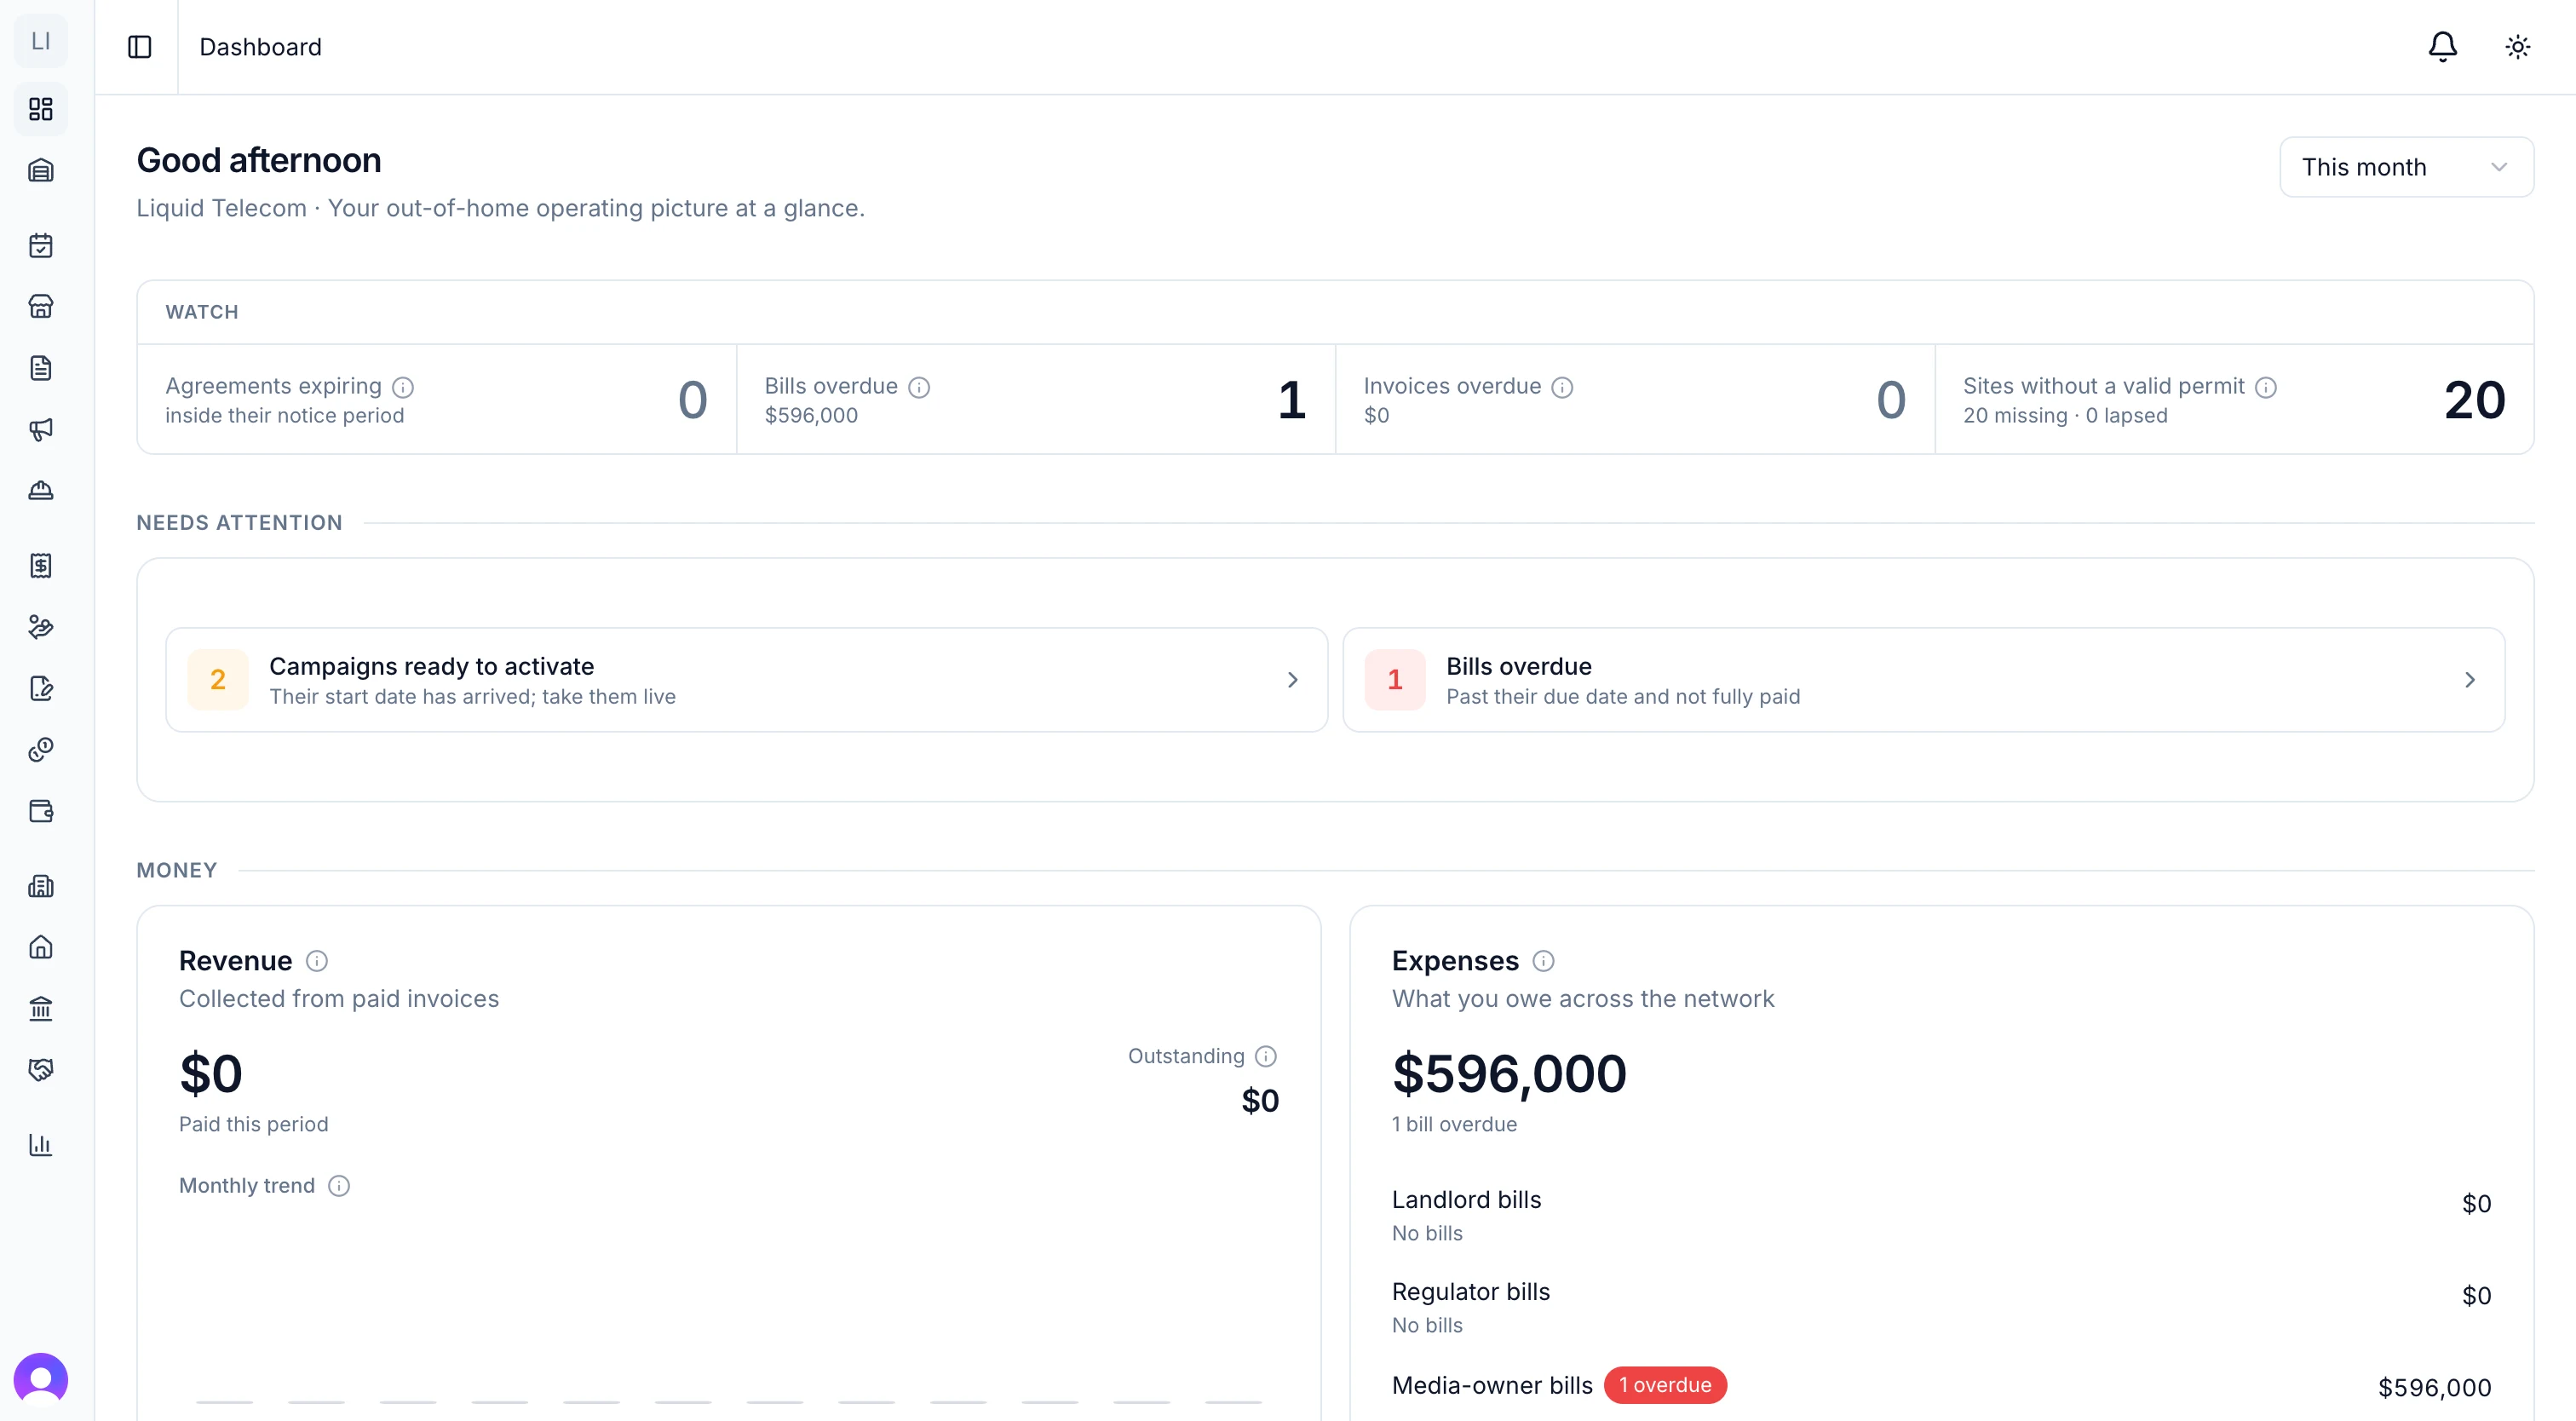Image resolution: width=2576 pixels, height=1421 pixels.
Task: Open the house icon in sidebar
Action: click(41, 947)
